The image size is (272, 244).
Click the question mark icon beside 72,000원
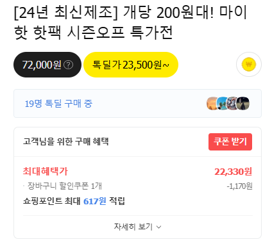tap(69, 65)
